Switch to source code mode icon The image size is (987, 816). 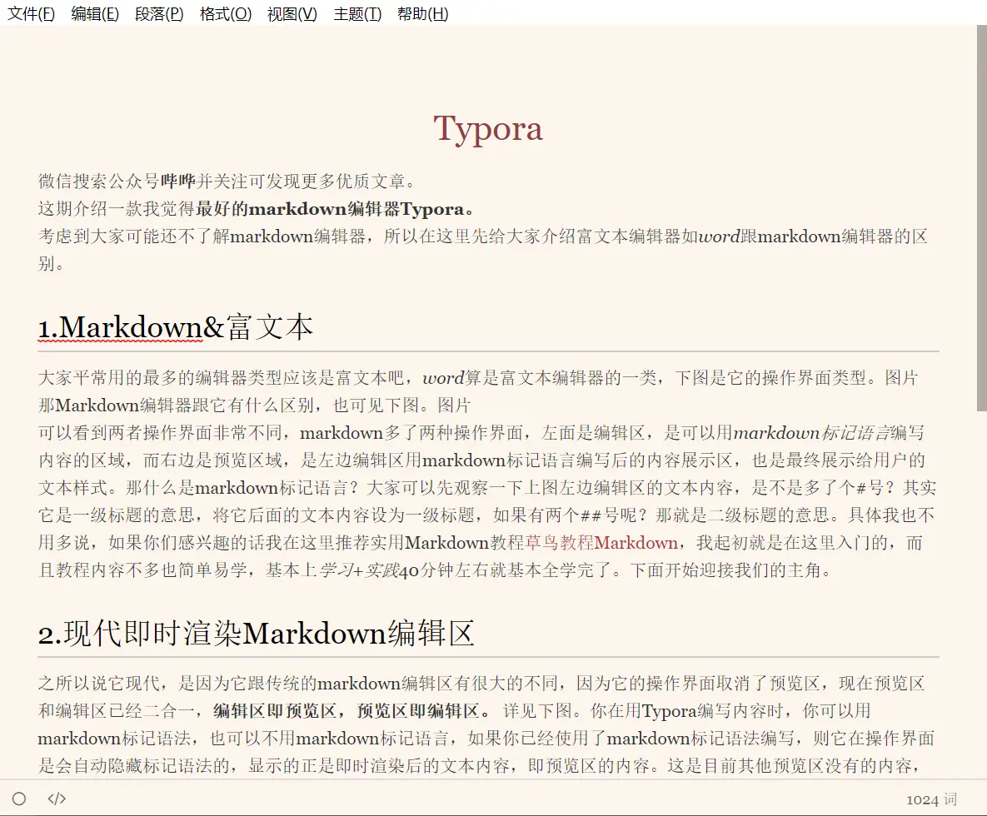tap(57, 799)
